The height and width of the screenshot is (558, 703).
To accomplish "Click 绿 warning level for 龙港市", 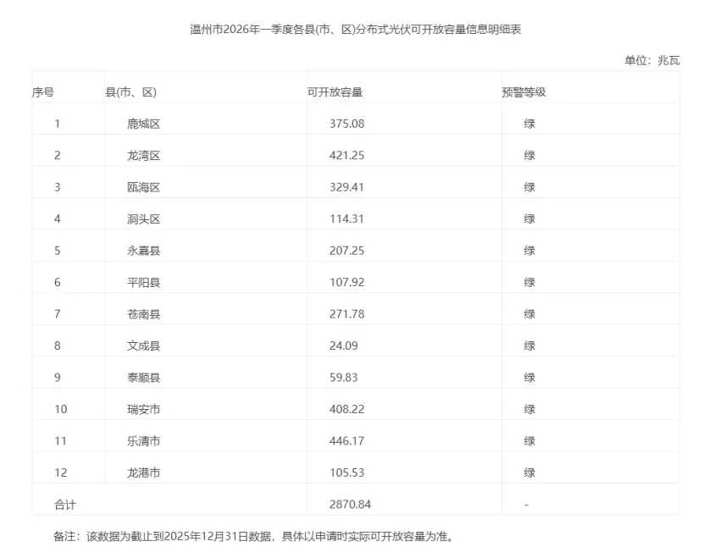I will pos(529,472).
